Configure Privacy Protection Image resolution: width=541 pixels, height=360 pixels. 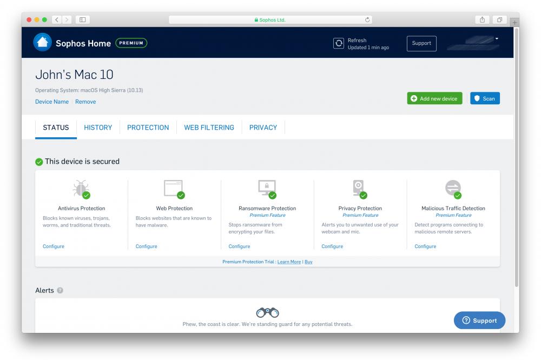coord(332,246)
